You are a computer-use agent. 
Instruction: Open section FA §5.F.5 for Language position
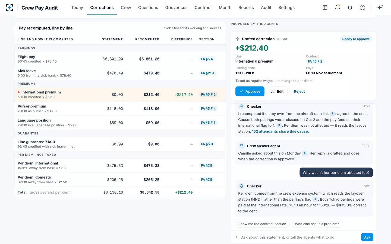tap(208, 123)
